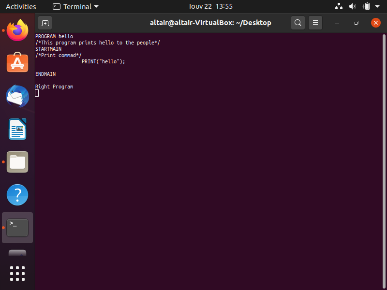Open the terminal search
This screenshot has width=387, height=290.
click(x=298, y=23)
